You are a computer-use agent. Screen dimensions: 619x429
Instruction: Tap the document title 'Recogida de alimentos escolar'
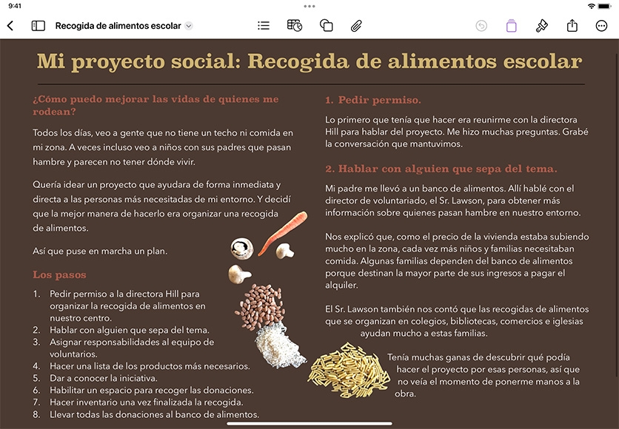point(118,26)
